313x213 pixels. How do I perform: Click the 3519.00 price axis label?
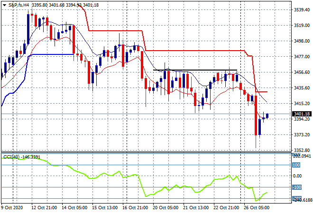tap(302, 25)
